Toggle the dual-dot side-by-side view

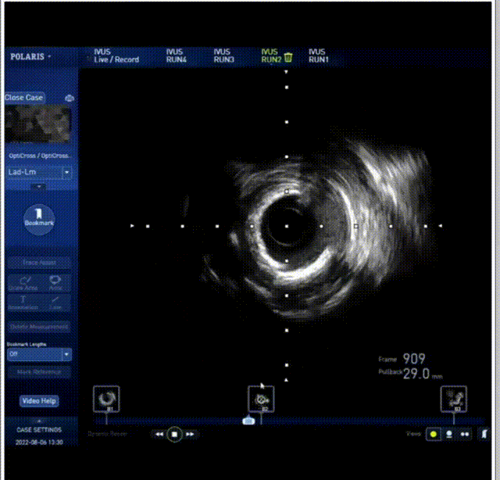pyautogui.click(x=466, y=433)
